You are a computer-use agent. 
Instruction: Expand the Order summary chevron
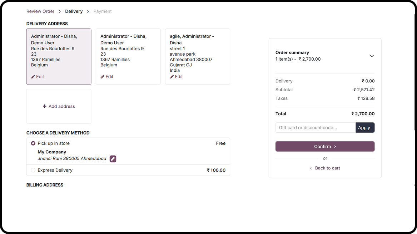(372, 56)
